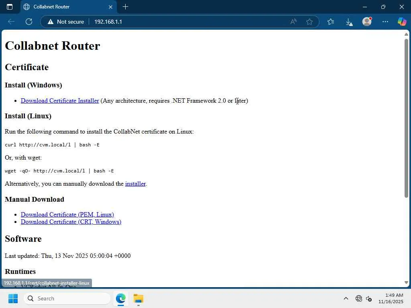Viewport: 411px width, 308px height.
Task: Click the Collabnet Router page heading
Action: click(x=53, y=46)
